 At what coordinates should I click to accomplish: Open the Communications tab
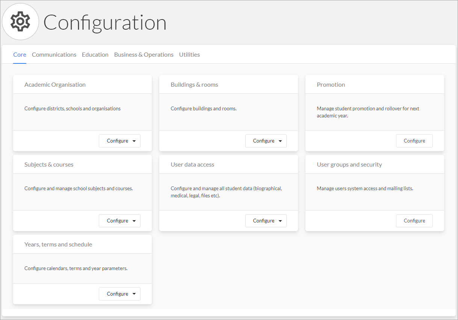point(54,55)
